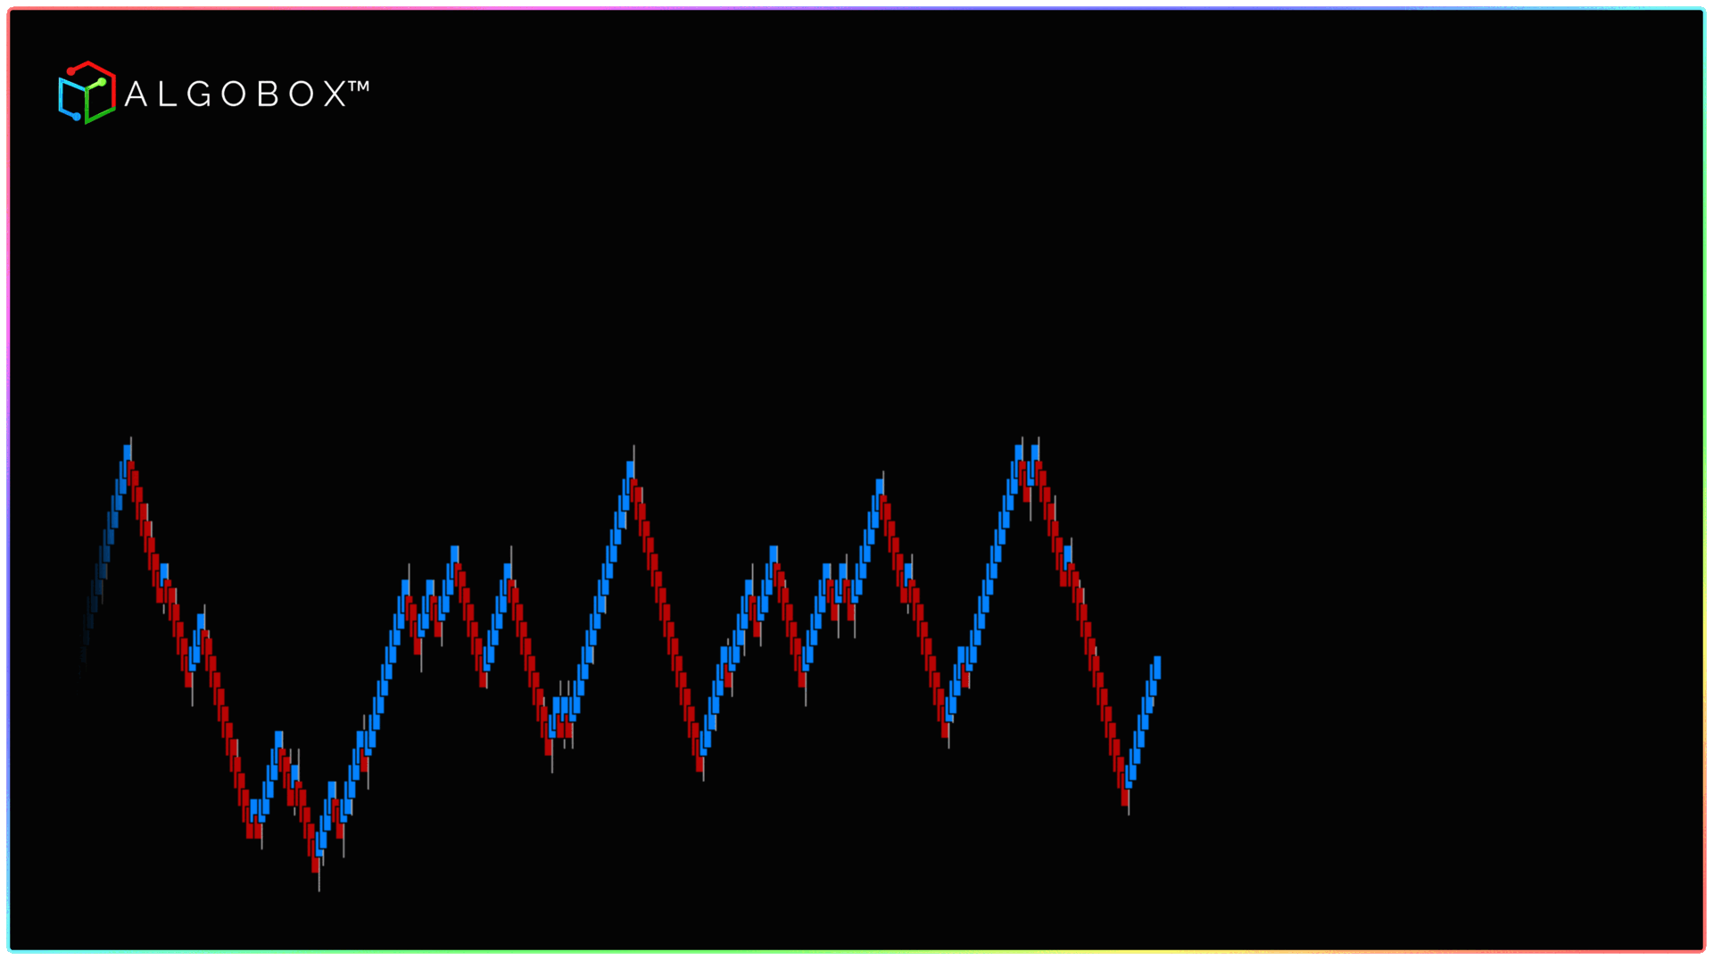Click the letter G in the ALGOBOX wordmark
The height and width of the screenshot is (960, 1713).
pyautogui.click(x=199, y=94)
